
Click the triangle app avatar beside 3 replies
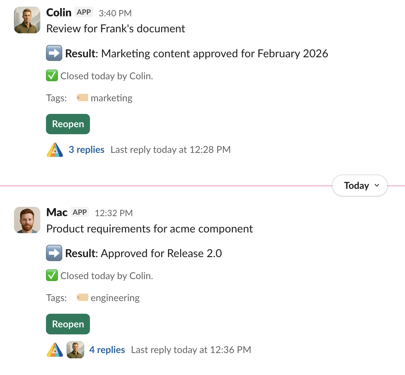tap(55, 150)
